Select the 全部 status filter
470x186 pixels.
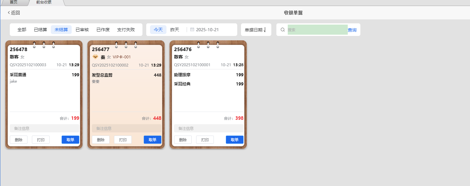pos(22,30)
